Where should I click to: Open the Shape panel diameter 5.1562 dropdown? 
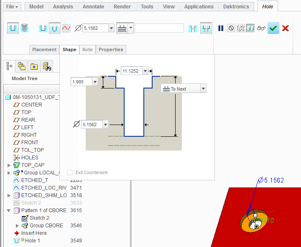(105, 125)
